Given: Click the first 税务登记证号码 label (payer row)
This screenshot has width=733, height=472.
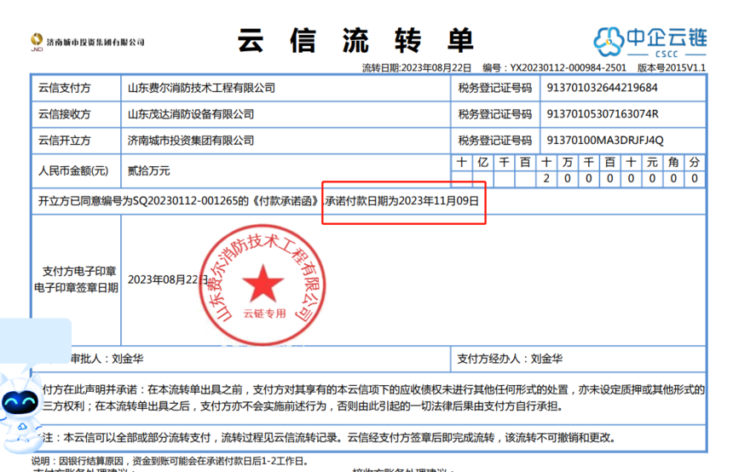Looking at the screenshot, I should 495,88.
